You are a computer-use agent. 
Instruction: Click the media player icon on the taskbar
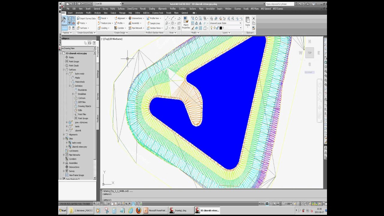(98, 211)
